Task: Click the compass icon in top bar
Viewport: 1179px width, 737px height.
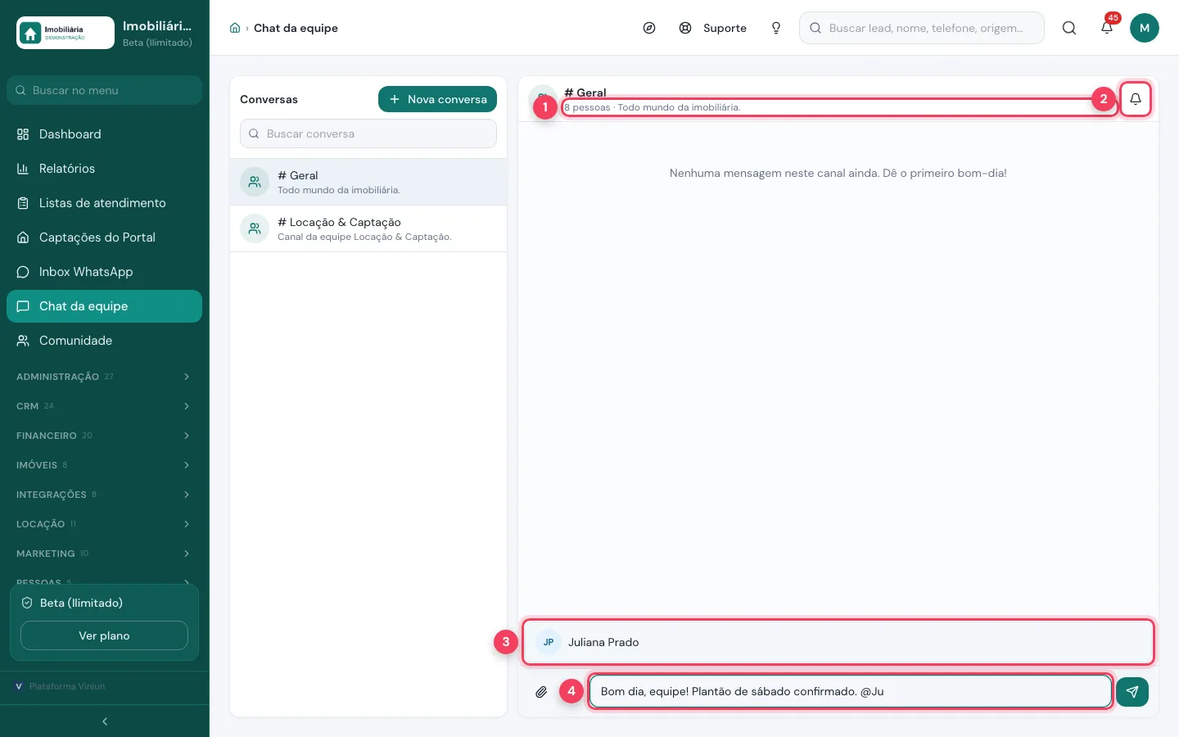Action: coord(649,28)
